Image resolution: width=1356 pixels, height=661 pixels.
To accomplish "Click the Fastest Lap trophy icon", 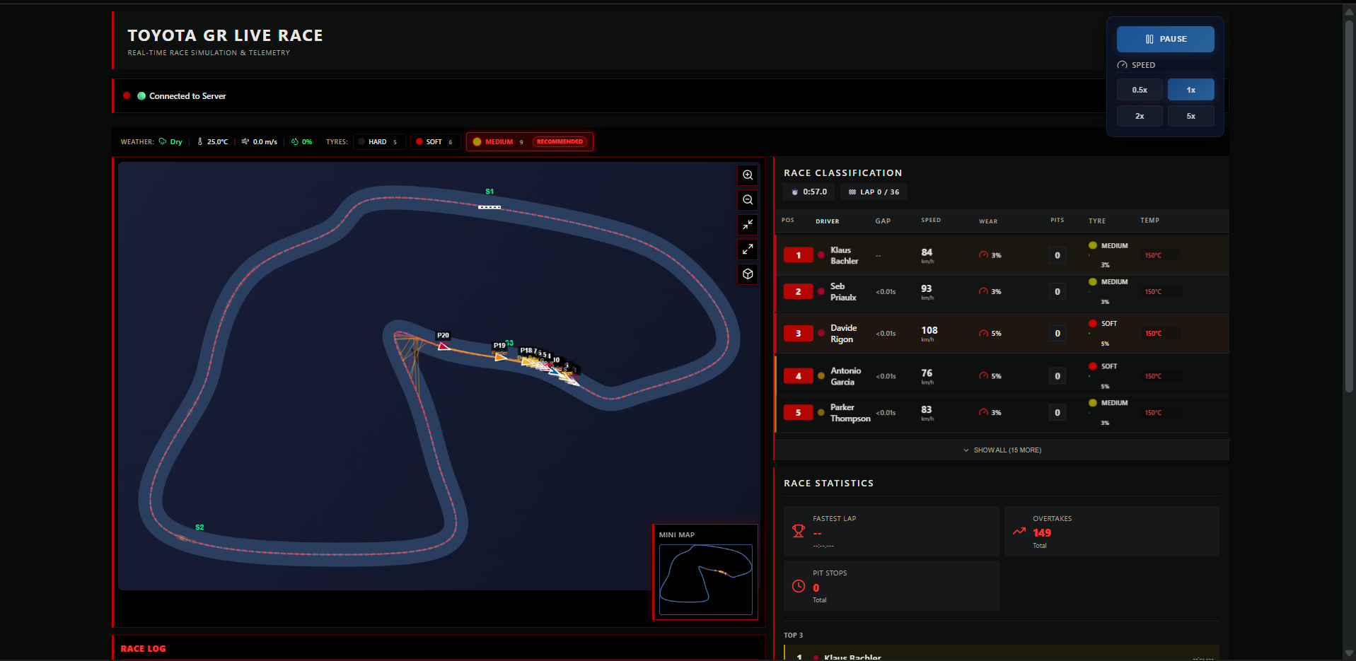I will pyautogui.click(x=799, y=531).
